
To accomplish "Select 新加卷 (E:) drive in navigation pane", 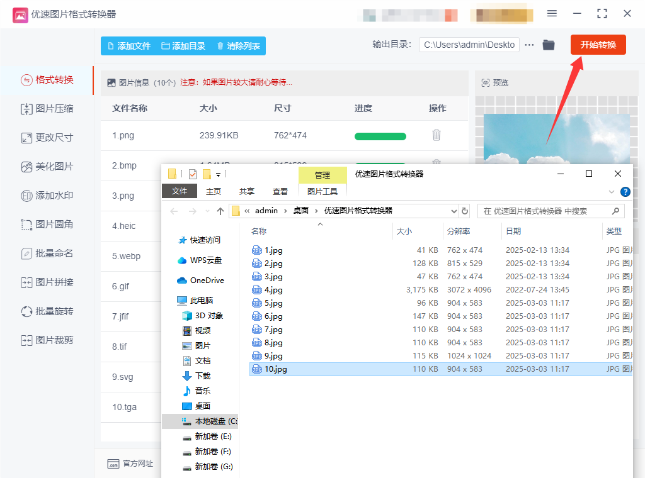I will (x=207, y=436).
